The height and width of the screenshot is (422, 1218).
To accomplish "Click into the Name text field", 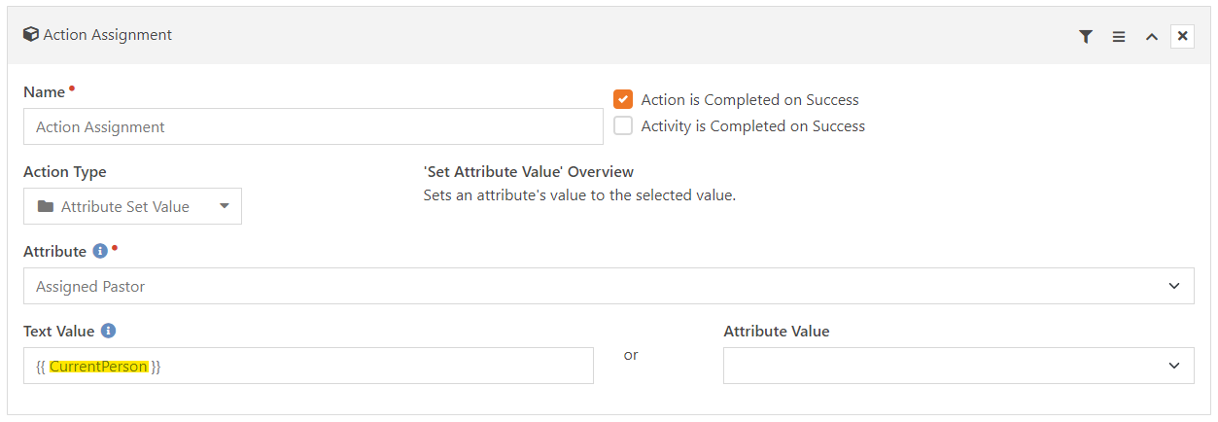I will coord(313,126).
